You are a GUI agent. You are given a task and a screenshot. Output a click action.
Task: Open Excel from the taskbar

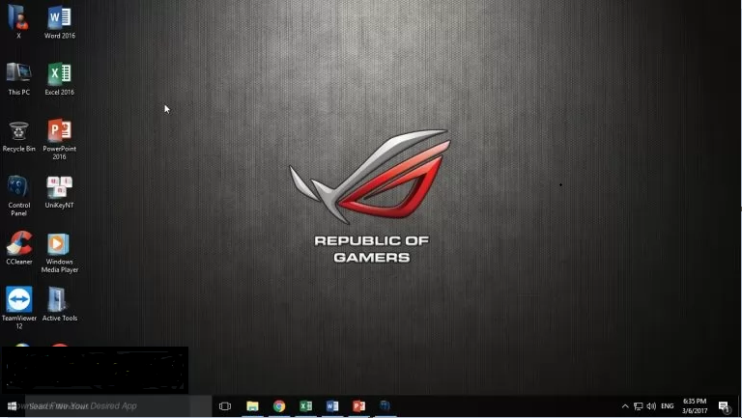[x=305, y=406]
